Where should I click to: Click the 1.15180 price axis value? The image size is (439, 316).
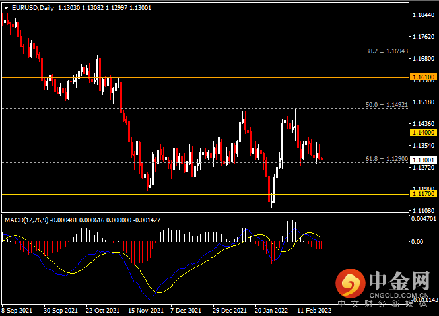[424, 102]
